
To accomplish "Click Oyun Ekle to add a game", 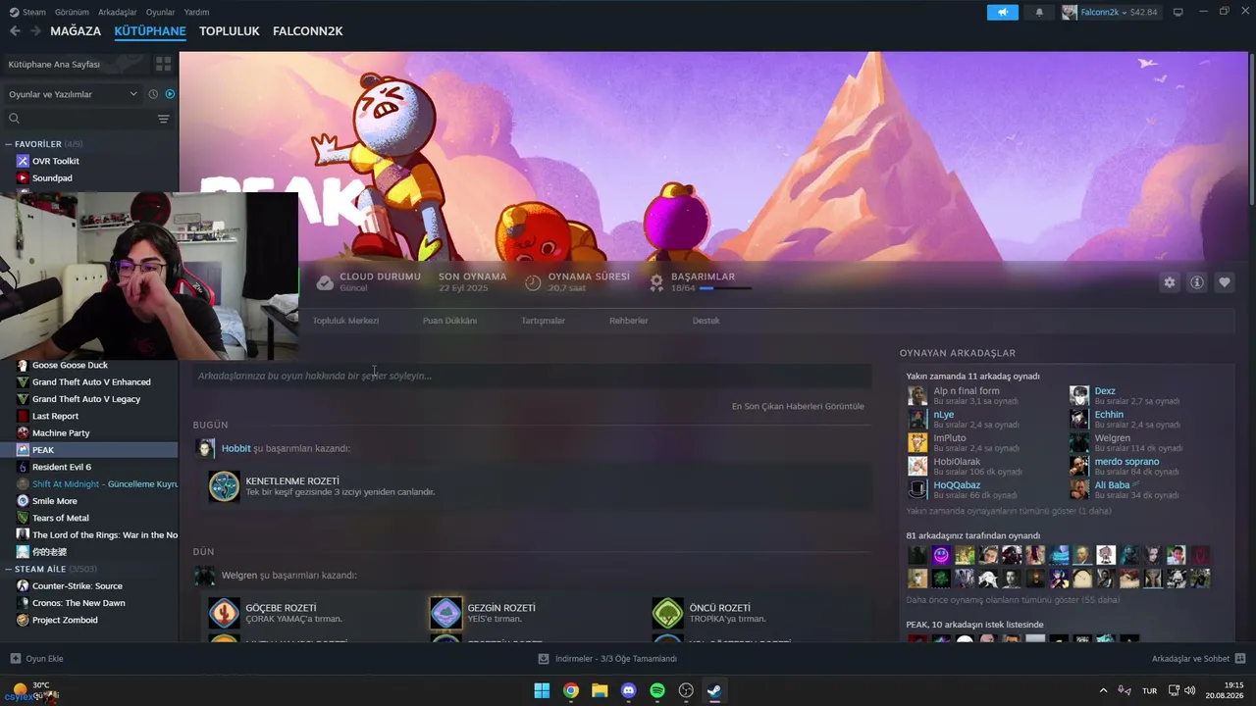I will [x=36, y=659].
